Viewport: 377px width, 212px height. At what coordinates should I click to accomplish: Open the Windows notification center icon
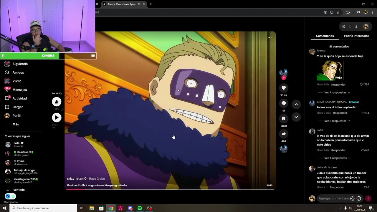click(371, 208)
